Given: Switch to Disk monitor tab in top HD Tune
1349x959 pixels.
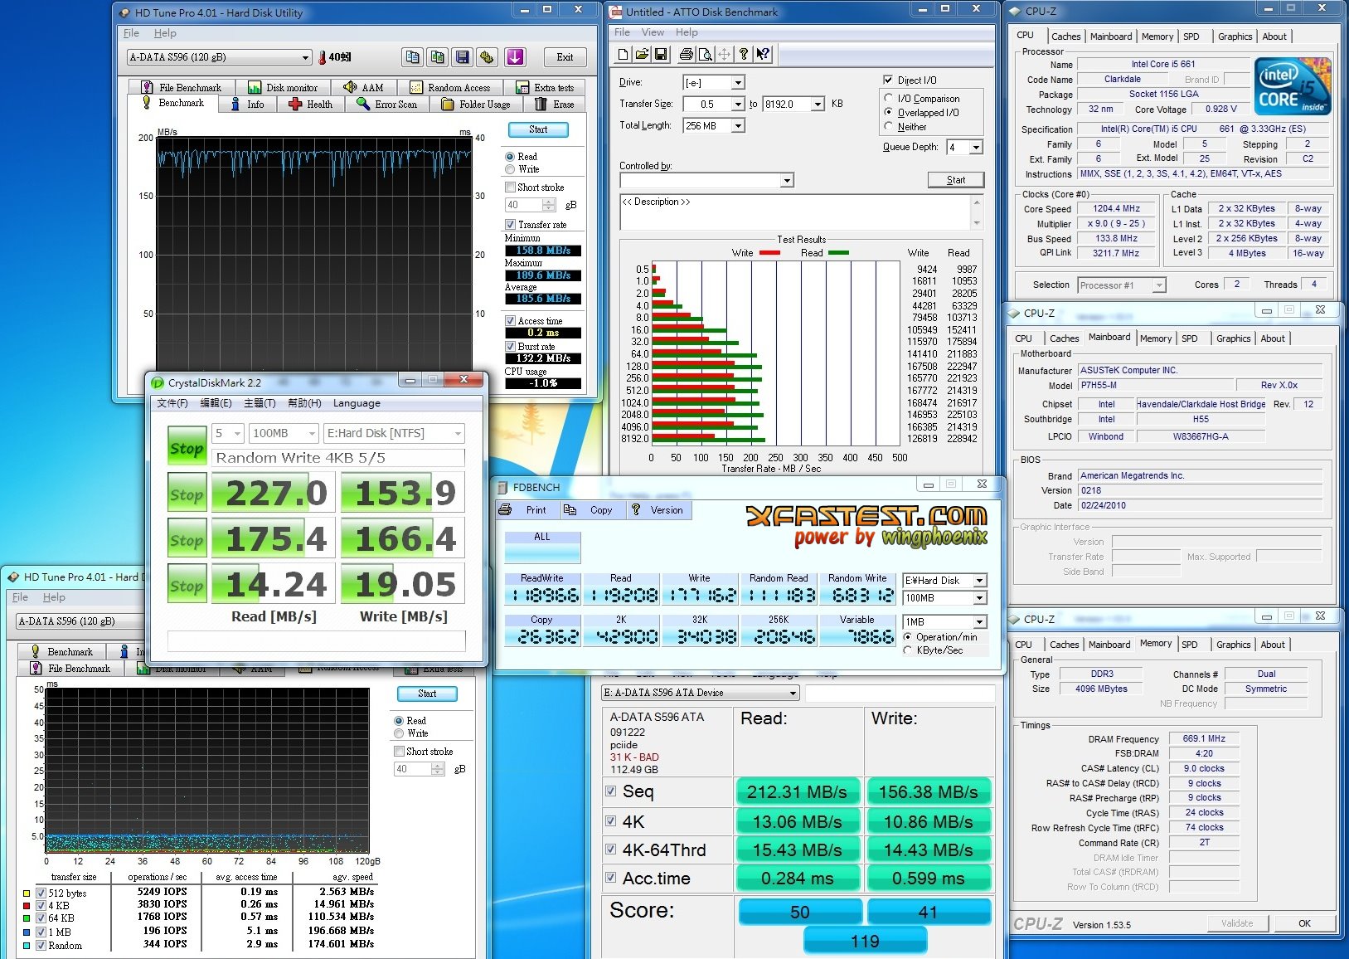Looking at the screenshot, I should pos(283,88).
